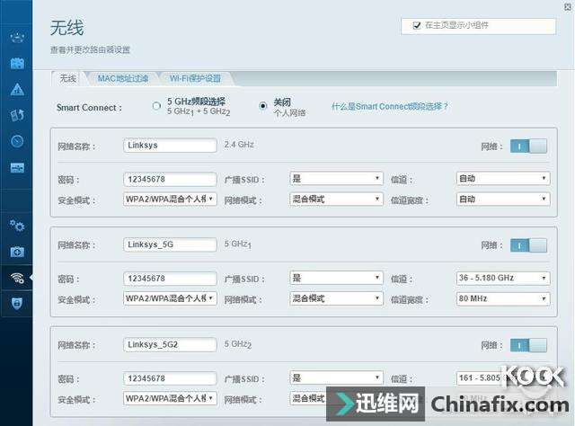
Task: Expand 广播SSID dropdown for Linksys_5G
Action: point(336,278)
